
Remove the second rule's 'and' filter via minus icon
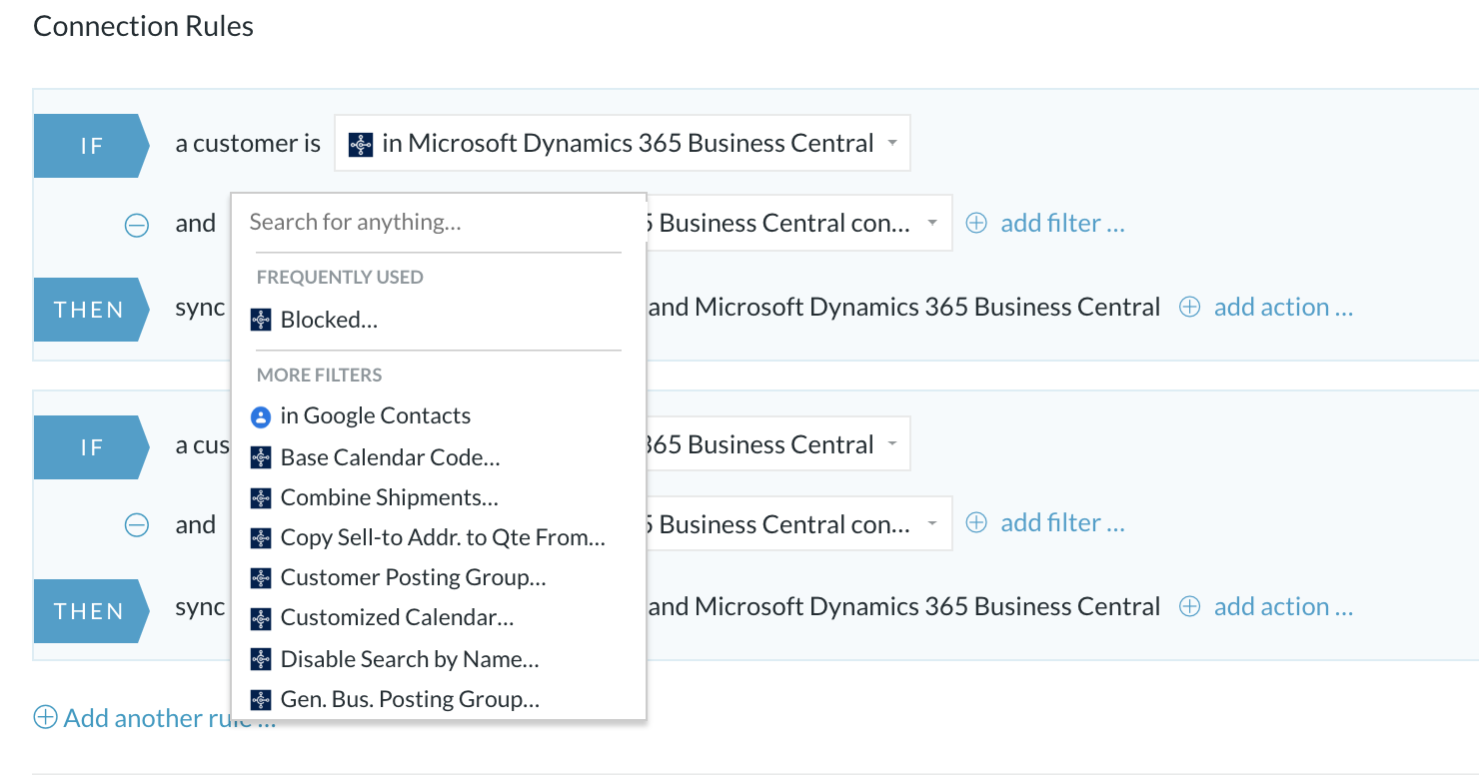pos(137,524)
